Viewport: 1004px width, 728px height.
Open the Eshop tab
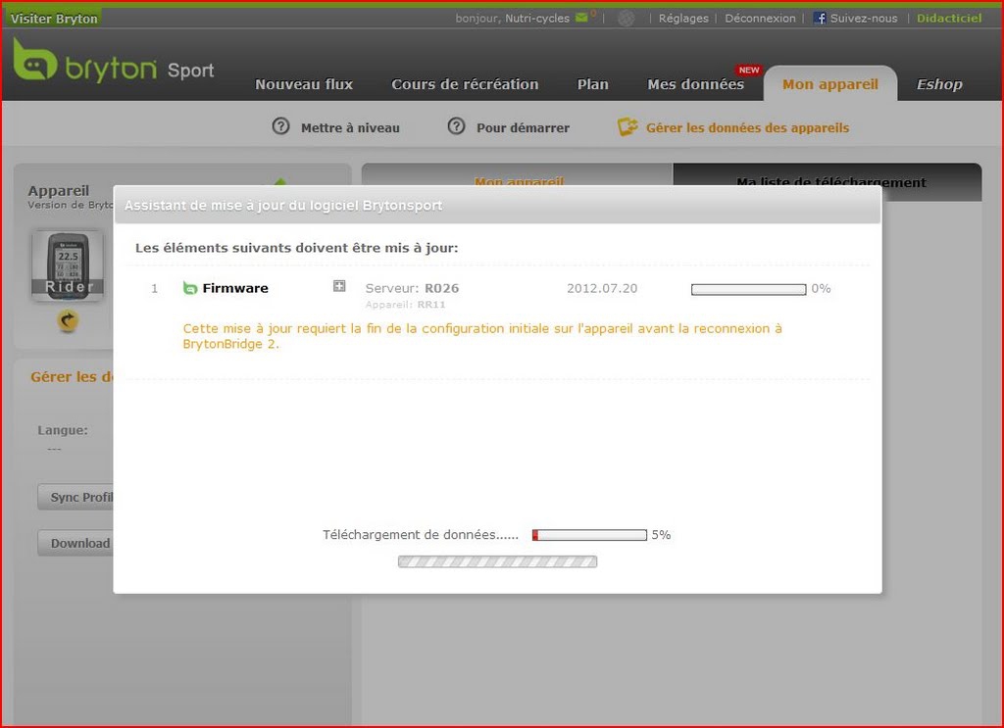click(x=939, y=84)
